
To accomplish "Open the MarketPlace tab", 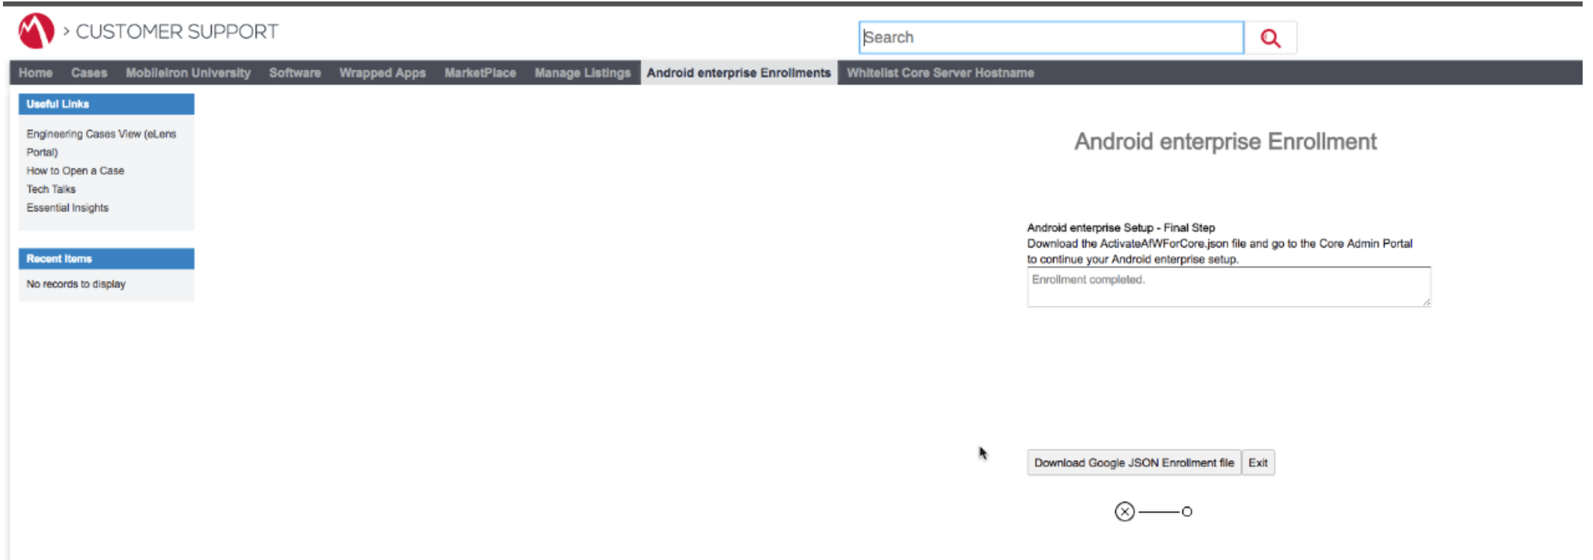I will point(480,72).
